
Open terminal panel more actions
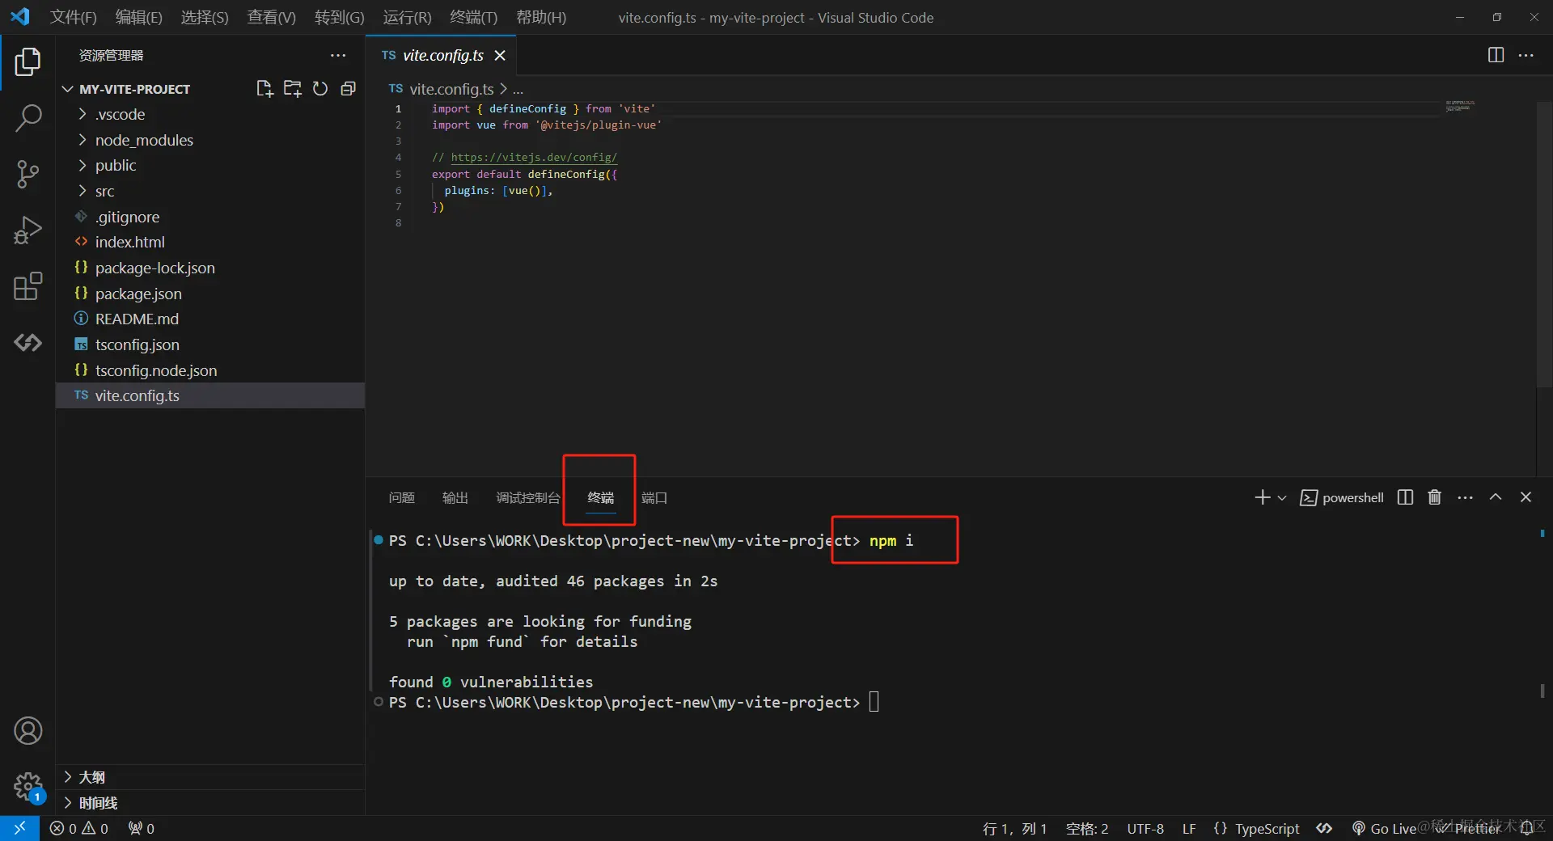1465,497
